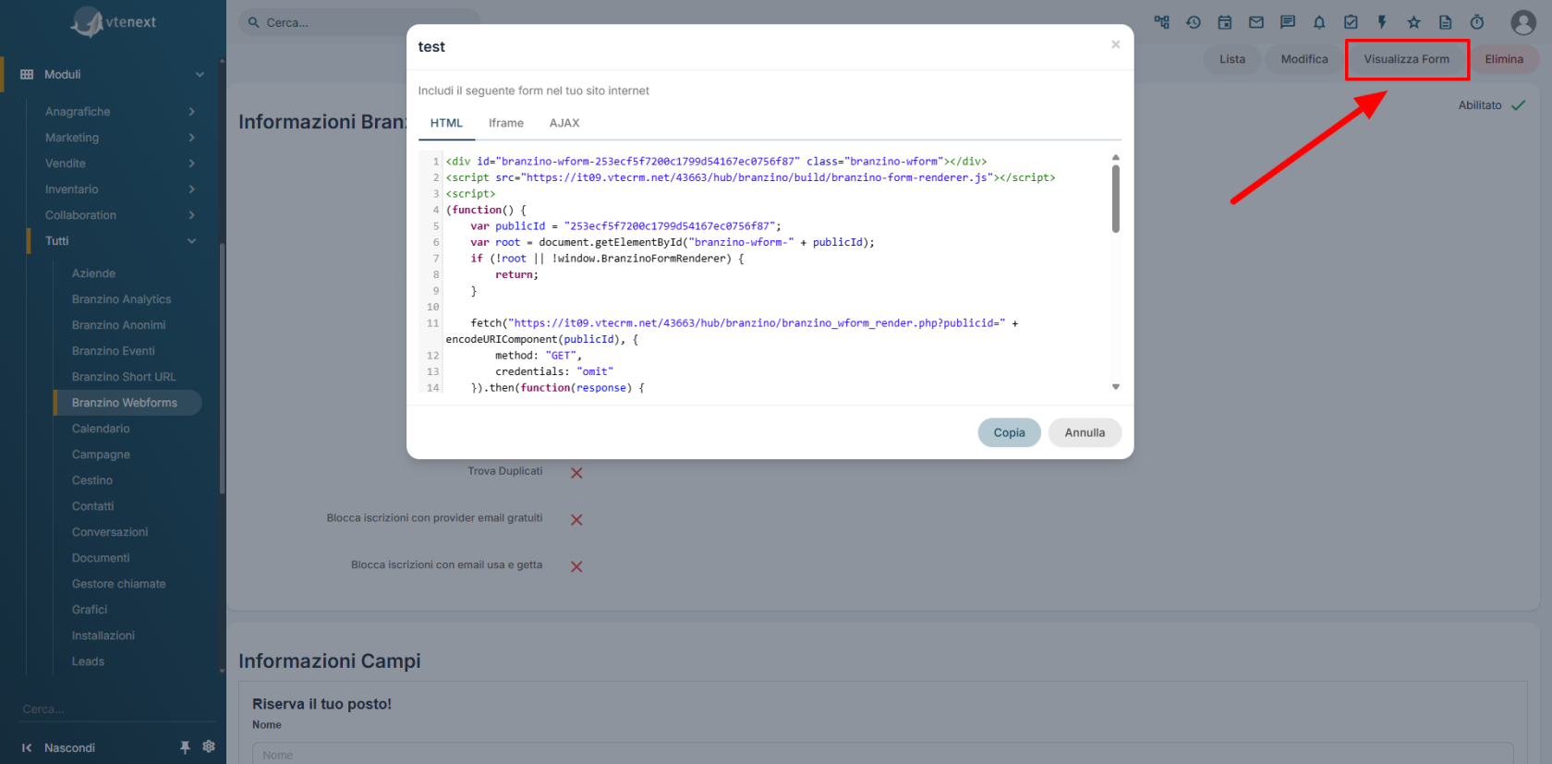The width and height of the screenshot is (1552, 764).
Task: Open notifications bell icon
Action: pyautogui.click(x=1319, y=22)
